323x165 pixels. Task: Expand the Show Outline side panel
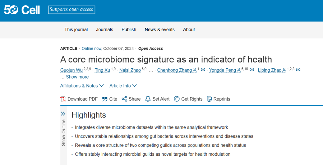[63, 129]
